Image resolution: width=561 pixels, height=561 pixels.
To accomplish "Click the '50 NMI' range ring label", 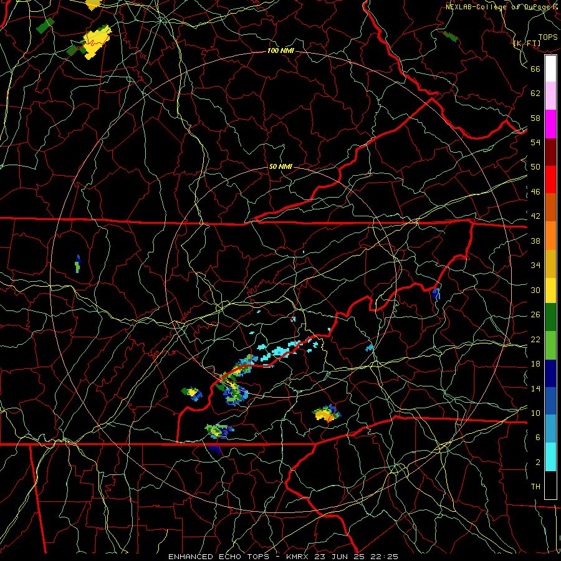I will (x=280, y=166).
